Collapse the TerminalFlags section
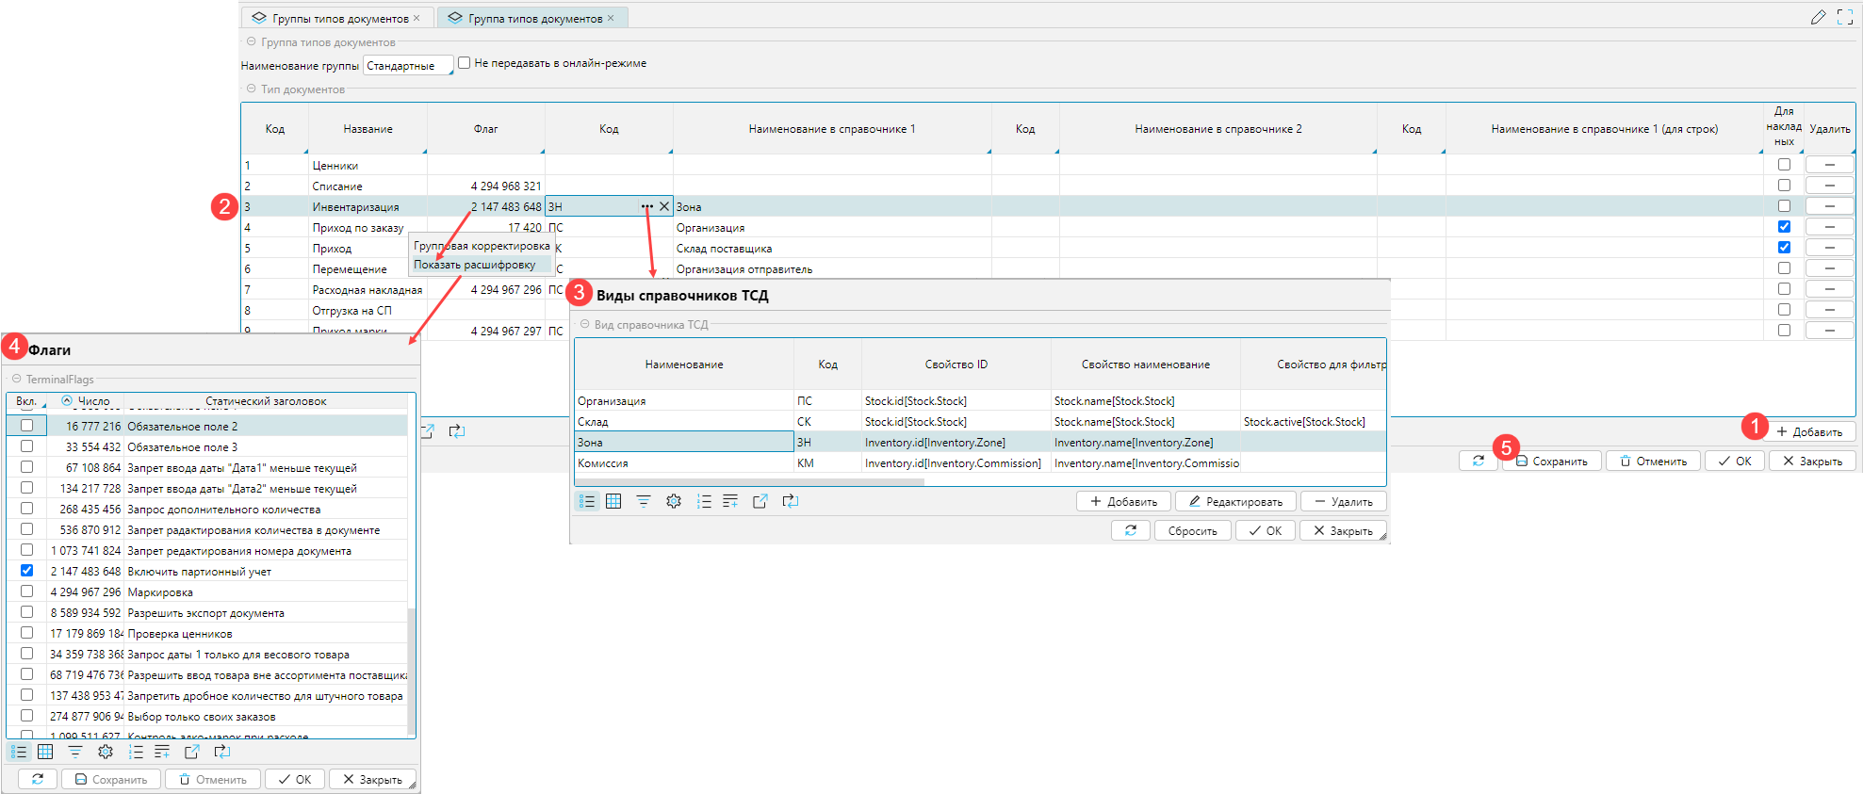The width and height of the screenshot is (1863, 794). click(x=16, y=380)
